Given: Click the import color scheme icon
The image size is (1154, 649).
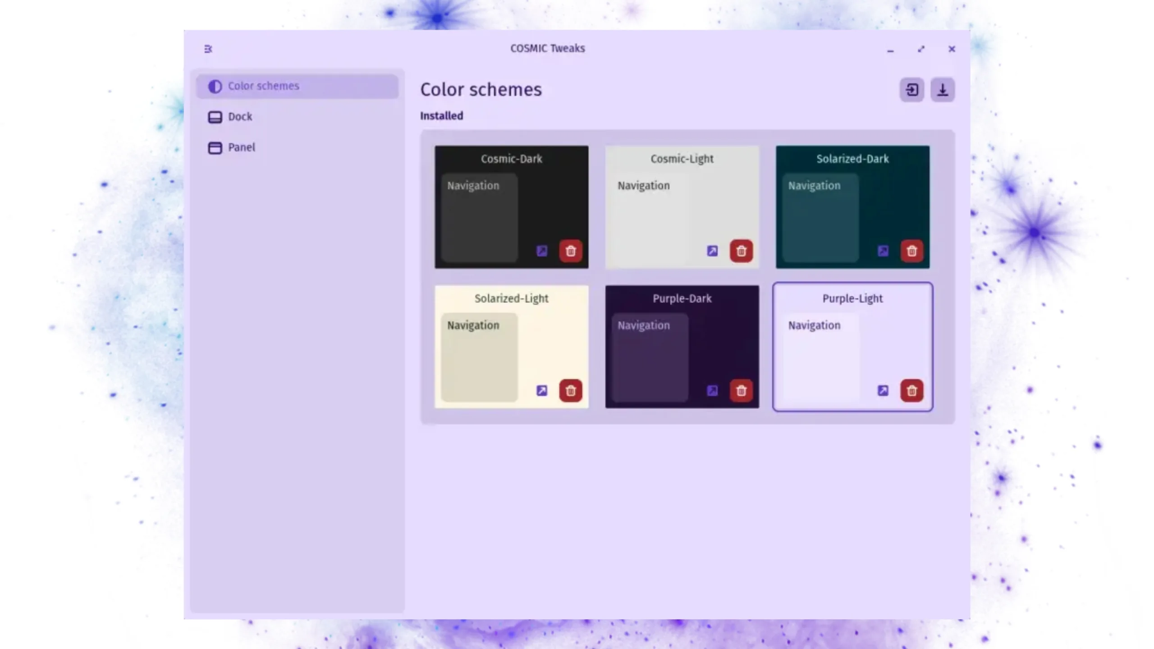Looking at the screenshot, I should tap(912, 90).
